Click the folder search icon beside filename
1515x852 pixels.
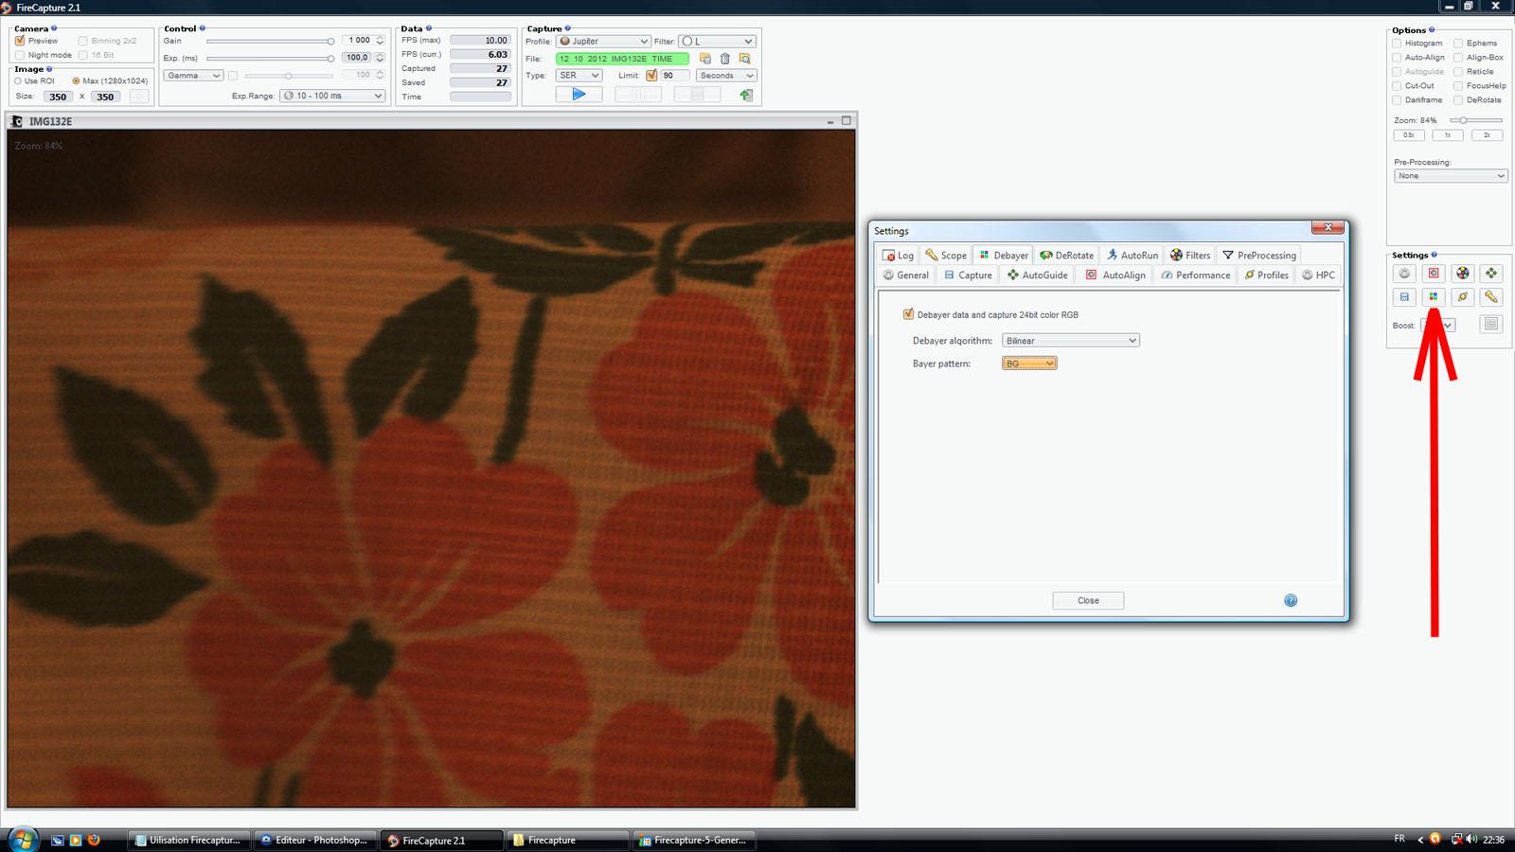[745, 59]
